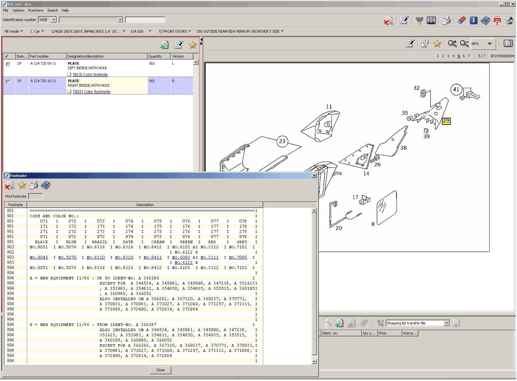Click the NO.8310 footnote link
The width and height of the screenshot is (517, 381).
point(96,257)
